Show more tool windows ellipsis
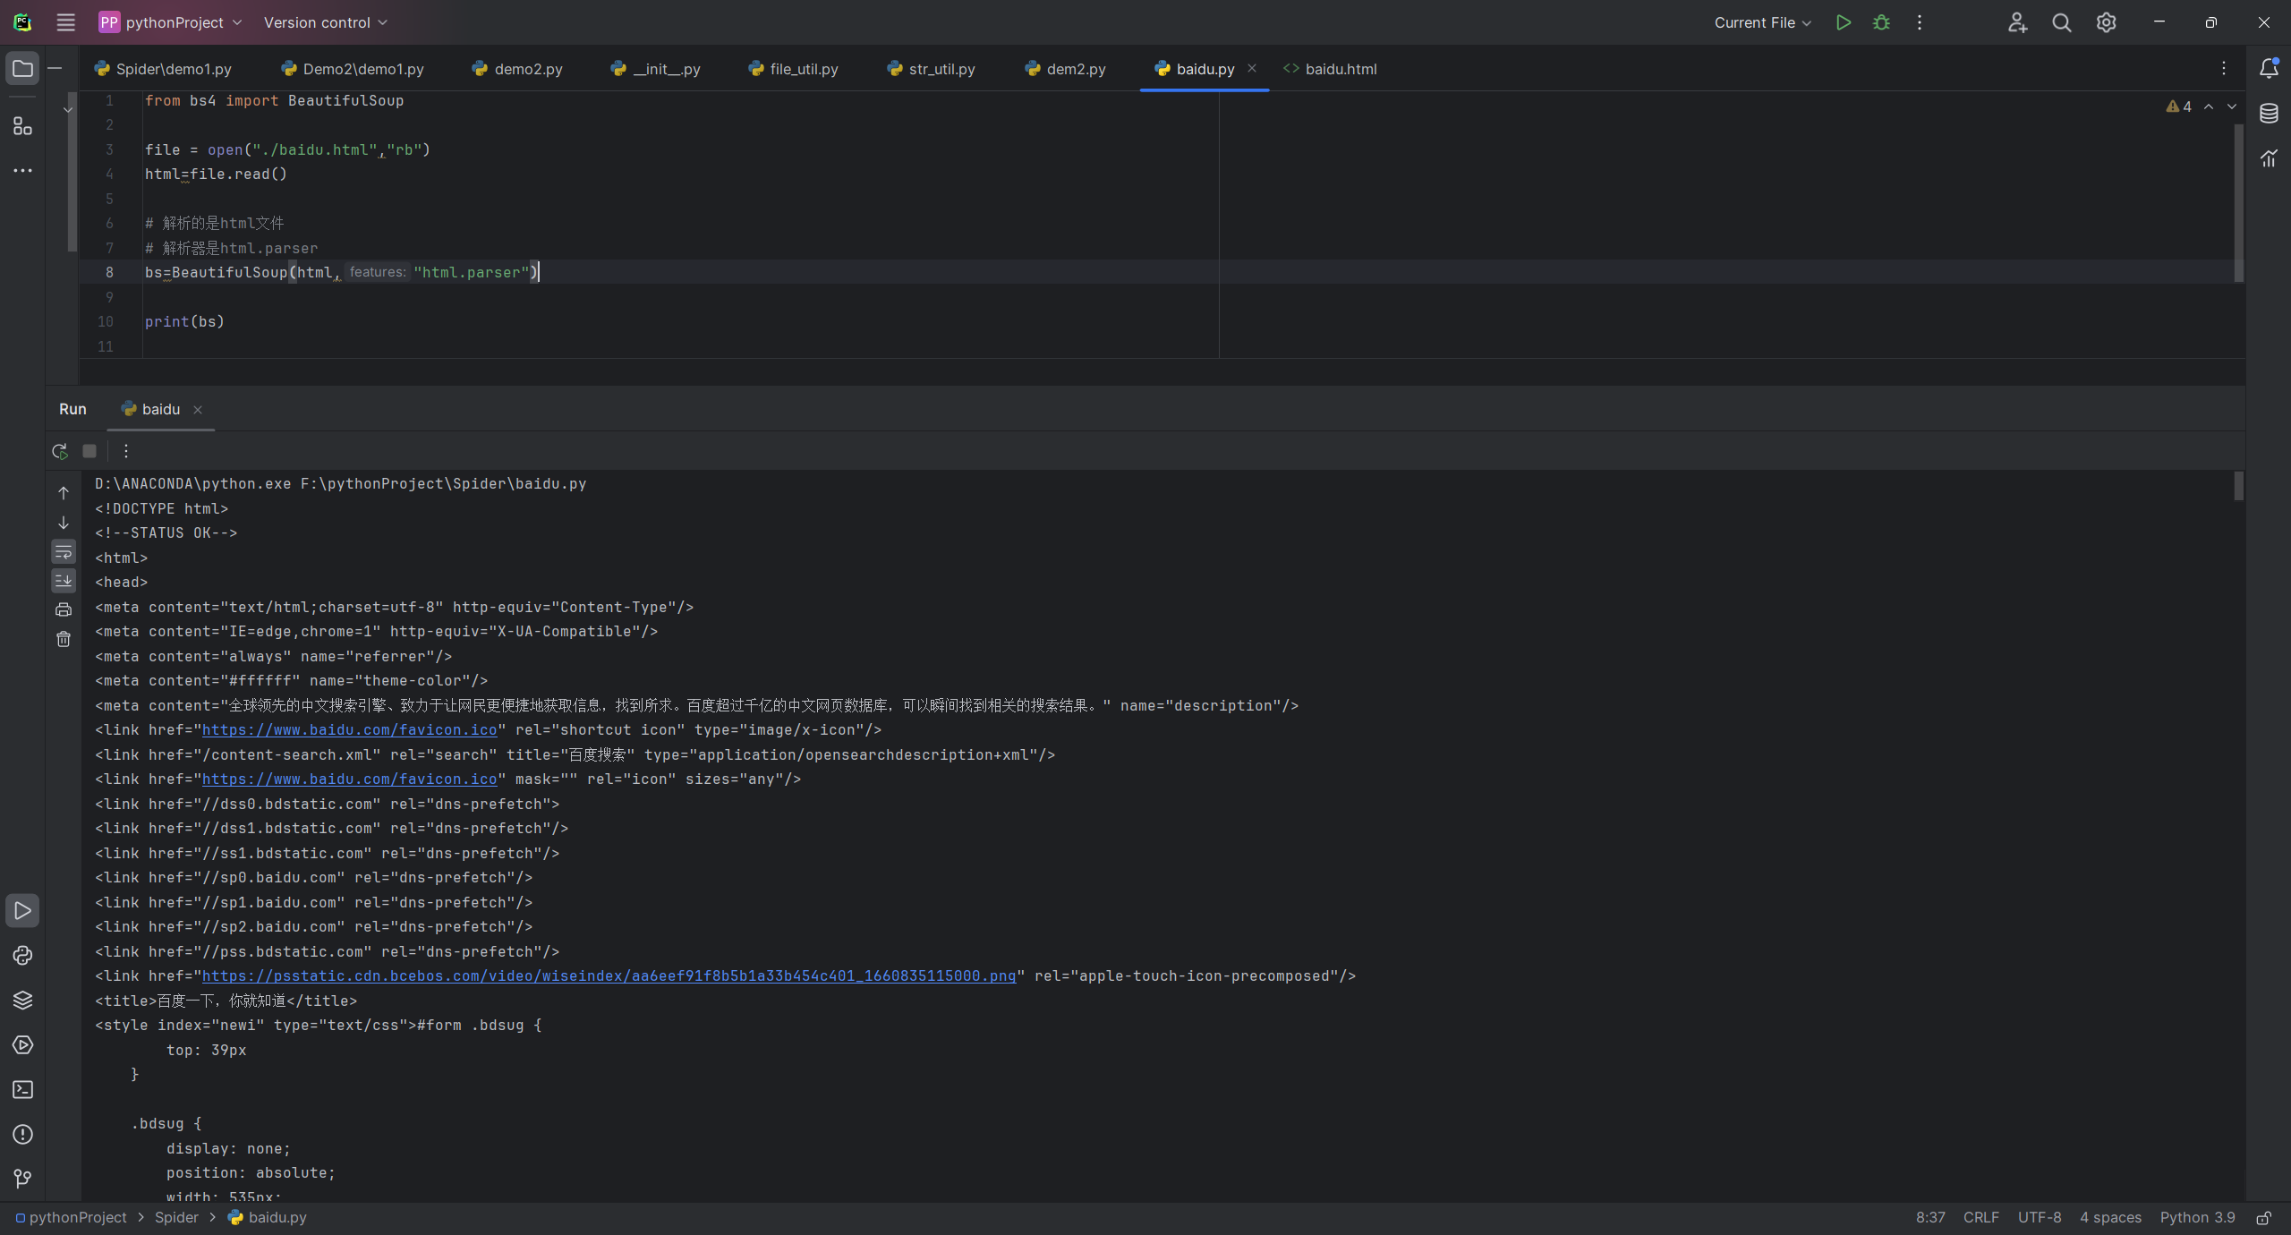Screen dimensions: 2291x1235 coord(22,170)
